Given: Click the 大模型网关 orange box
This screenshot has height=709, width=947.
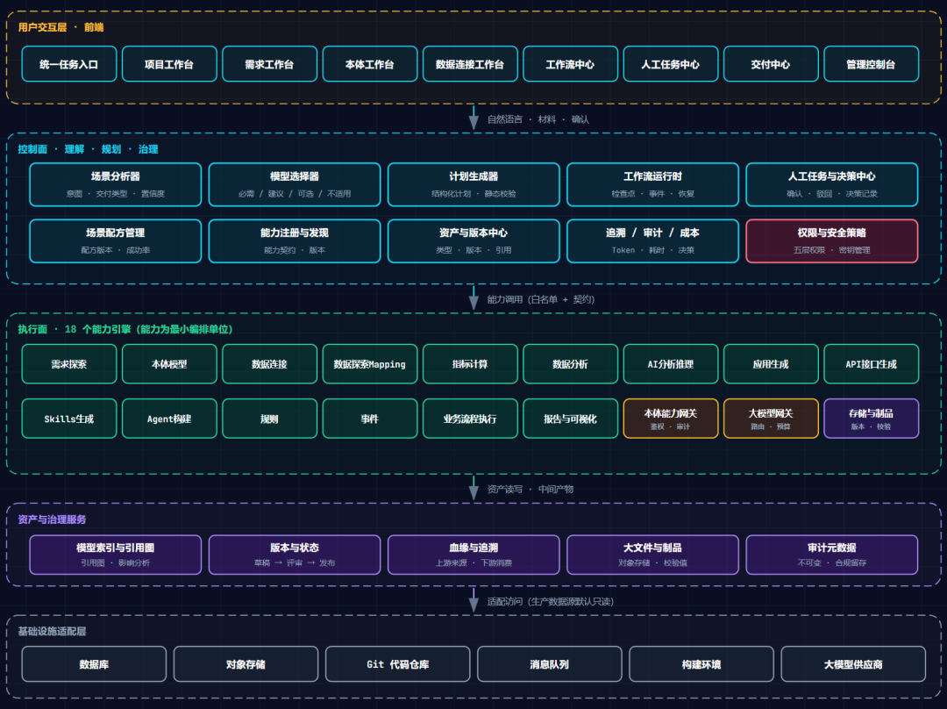Looking at the screenshot, I should coord(771,419).
